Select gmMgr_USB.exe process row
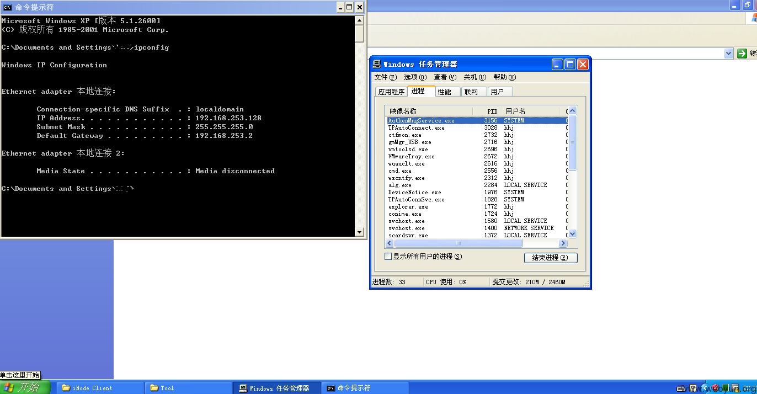This screenshot has height=394, width=757. click(x=477, y=142)
